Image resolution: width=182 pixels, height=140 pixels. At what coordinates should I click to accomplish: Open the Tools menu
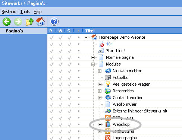[x=25, y=12]
